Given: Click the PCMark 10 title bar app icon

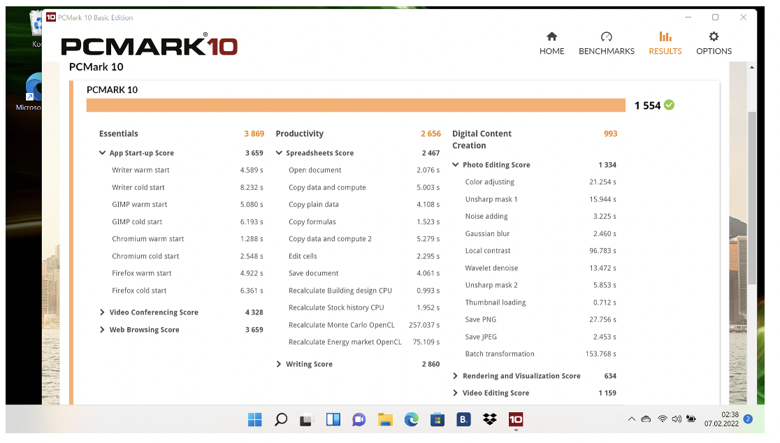Looking at the screenshot, I should tap(51, 17).
